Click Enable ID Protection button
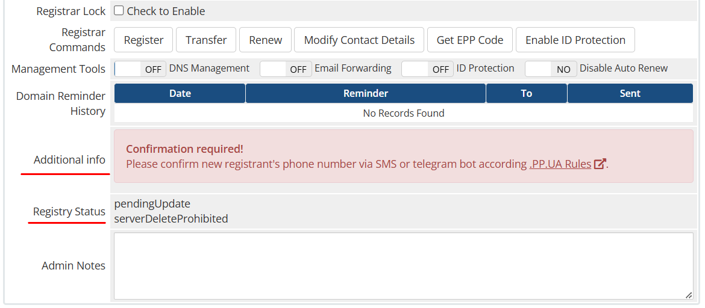Image resolution: width=705 pixels, height=308 pixels. [x=575, y=40]
